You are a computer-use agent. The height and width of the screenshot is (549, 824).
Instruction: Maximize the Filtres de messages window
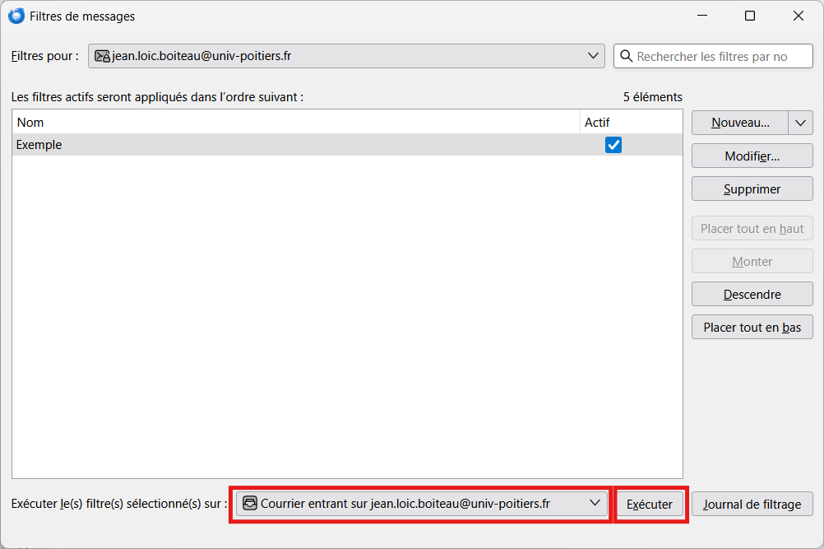(749, 16)
